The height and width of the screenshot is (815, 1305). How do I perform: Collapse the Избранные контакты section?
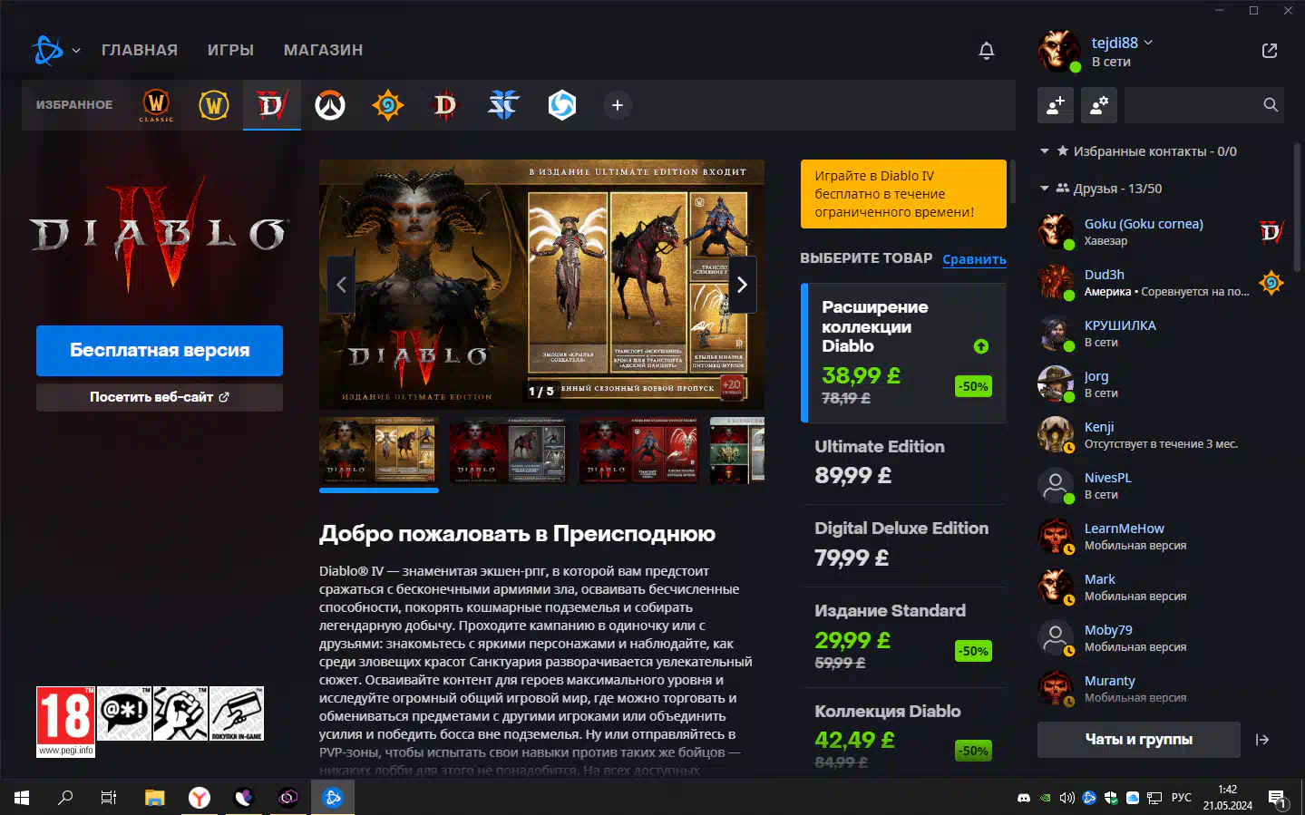(1045, 151)
